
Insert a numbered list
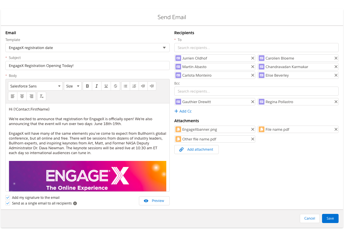tap(134, 86)
